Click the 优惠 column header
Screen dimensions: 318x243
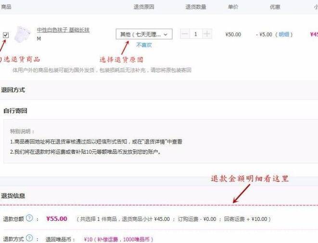[275, 7]
